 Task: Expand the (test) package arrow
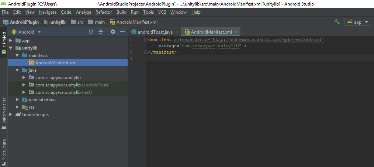(x=24, y=92)
